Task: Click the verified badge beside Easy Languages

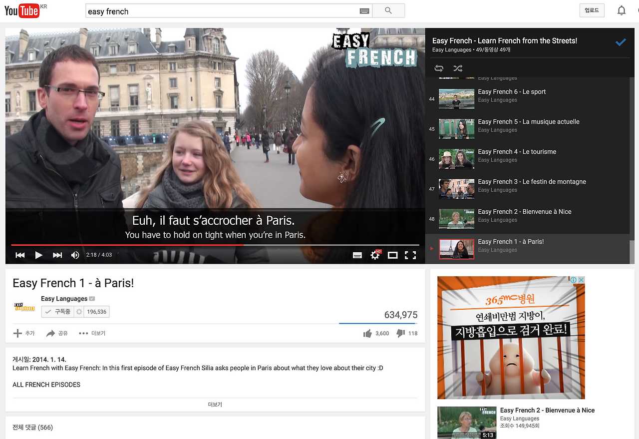Action: [x=92, y=299]
